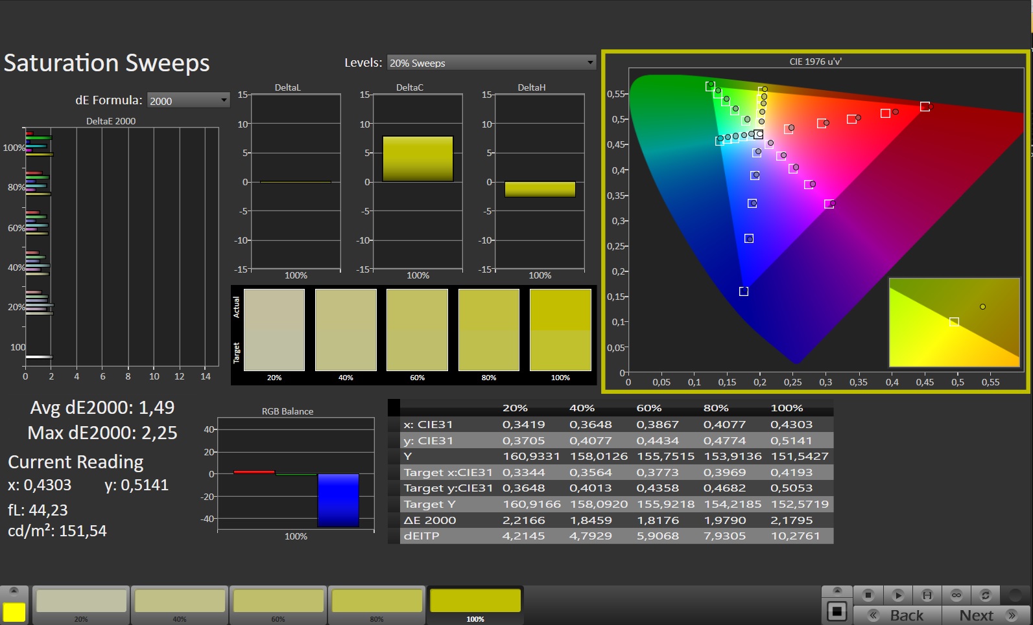The height and width of the screenshot is (625, 1033).
Task: Click the up arrow above the square pattern icon
Action: tap(837, 591)
